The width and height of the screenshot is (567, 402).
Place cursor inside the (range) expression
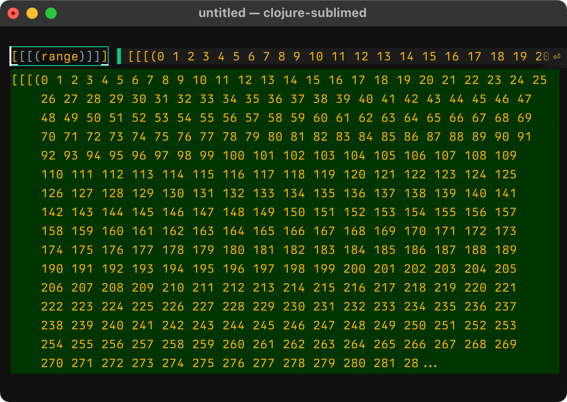[63, 57]
